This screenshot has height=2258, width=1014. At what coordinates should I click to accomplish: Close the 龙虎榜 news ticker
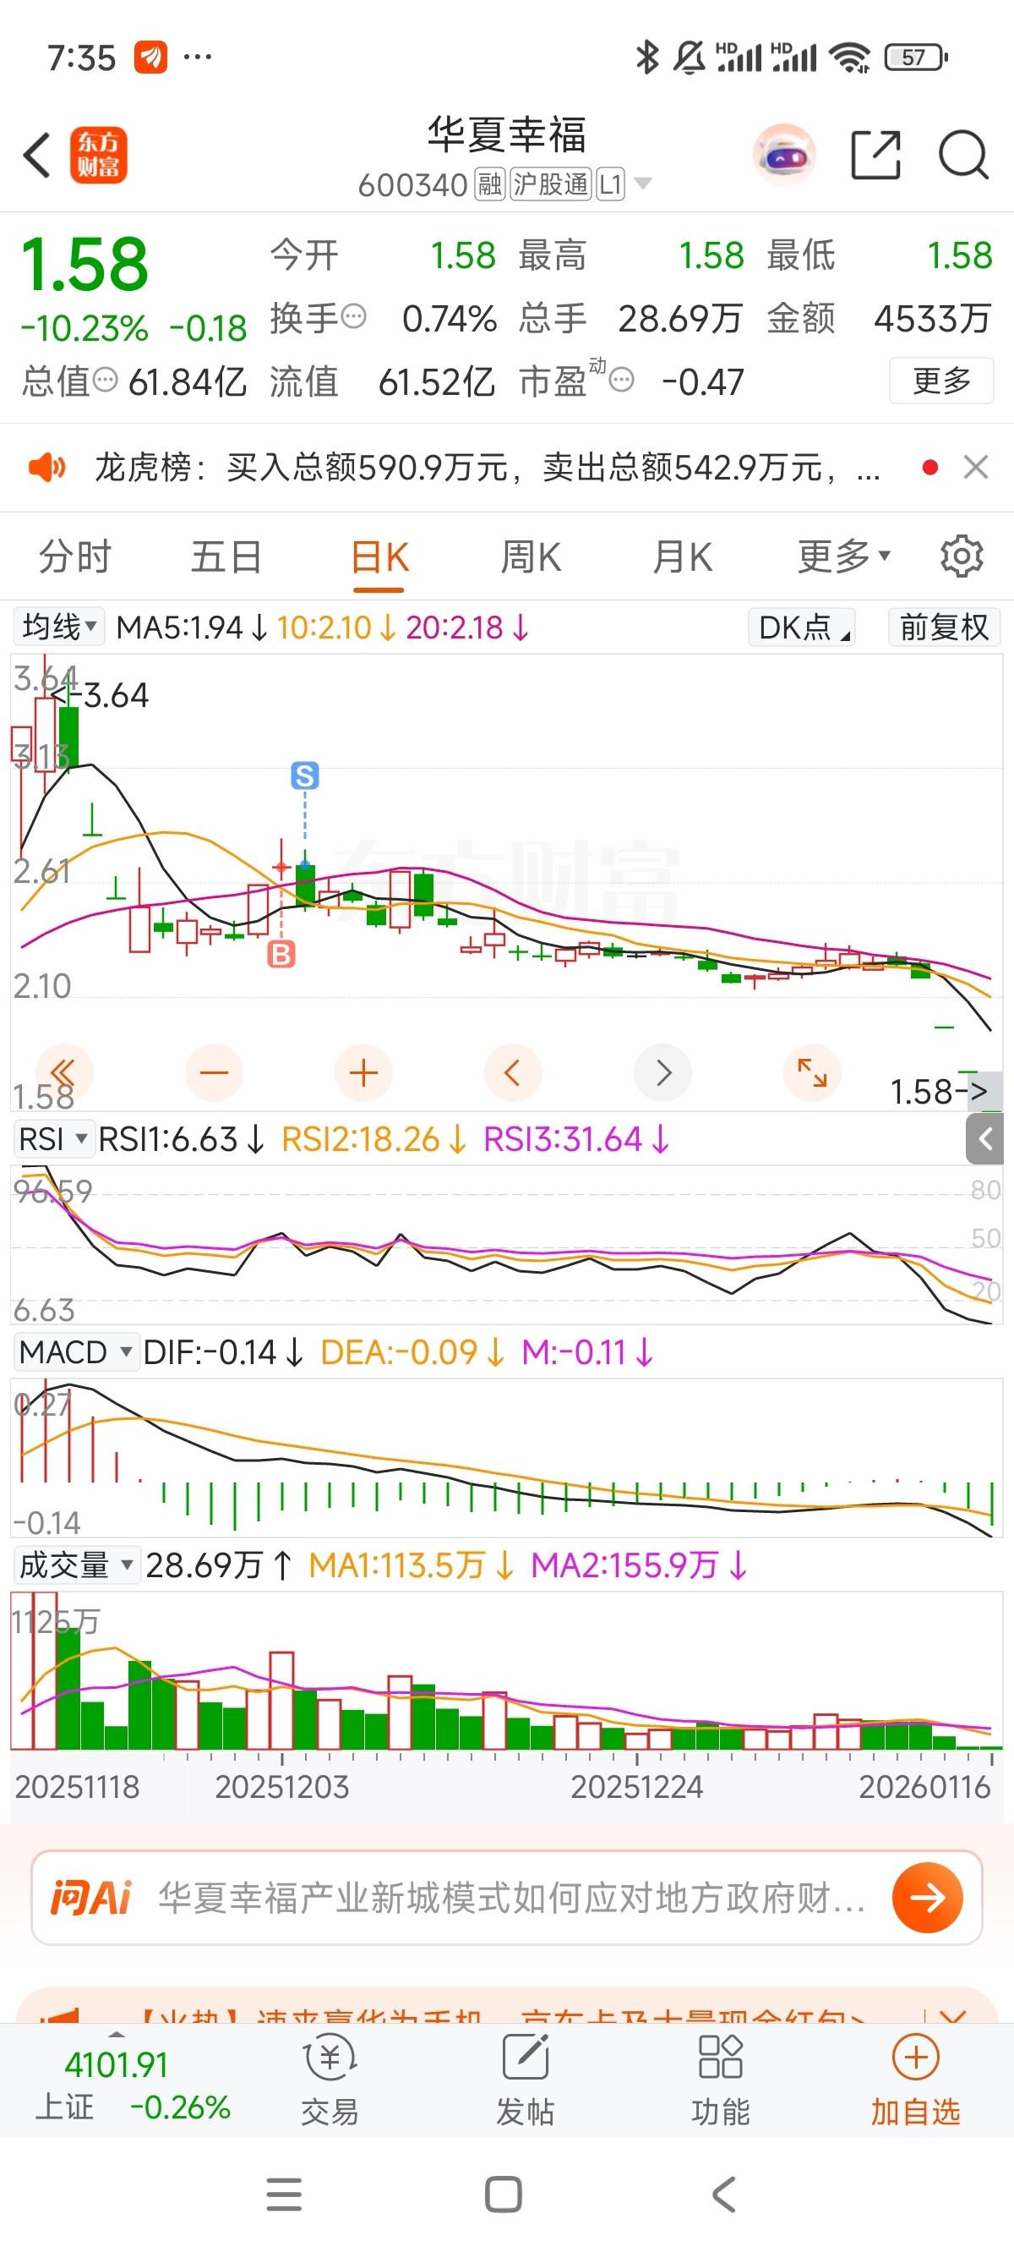tap(975, 467)
